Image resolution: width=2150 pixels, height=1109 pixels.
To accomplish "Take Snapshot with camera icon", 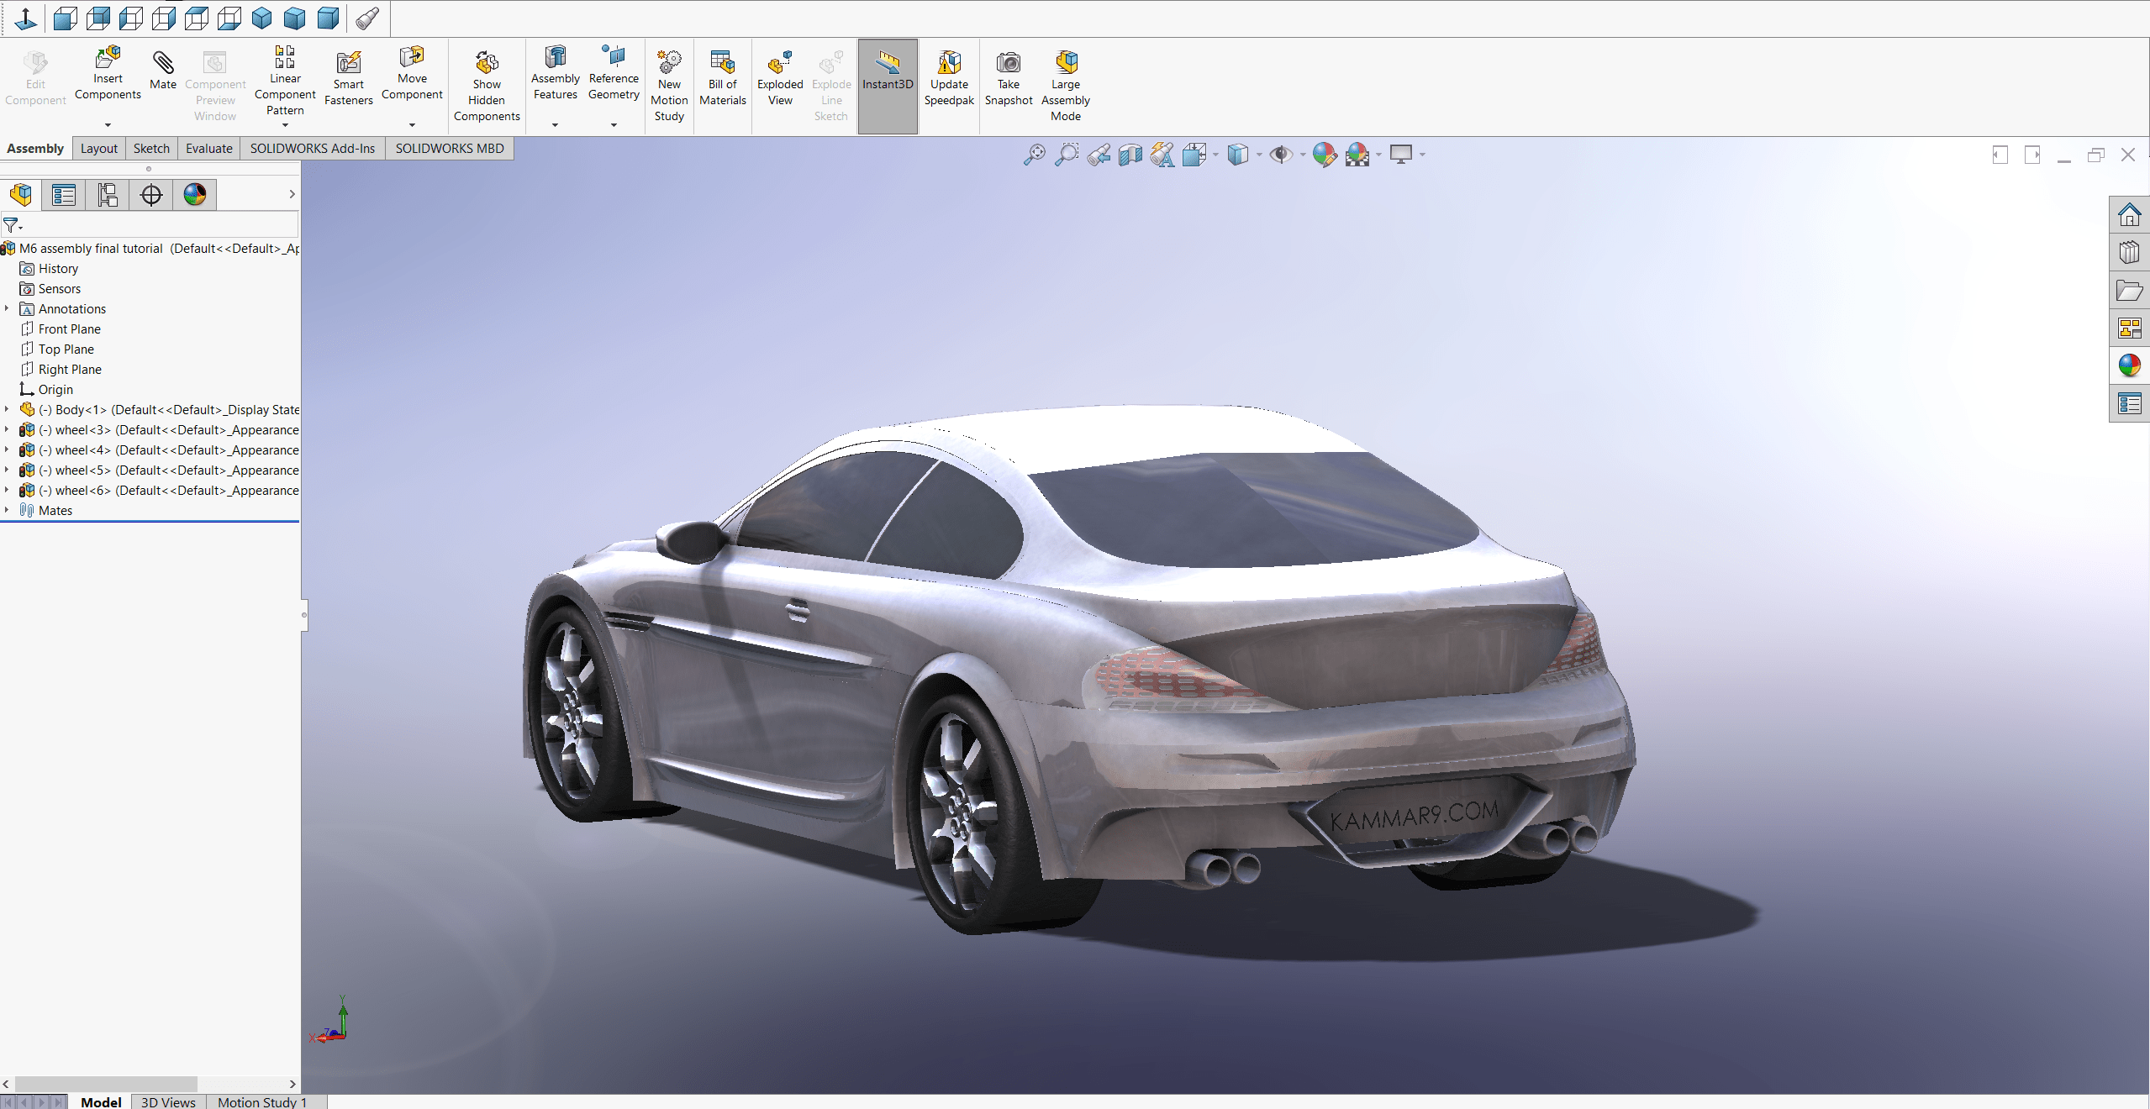I will [x=1008, y=79].
